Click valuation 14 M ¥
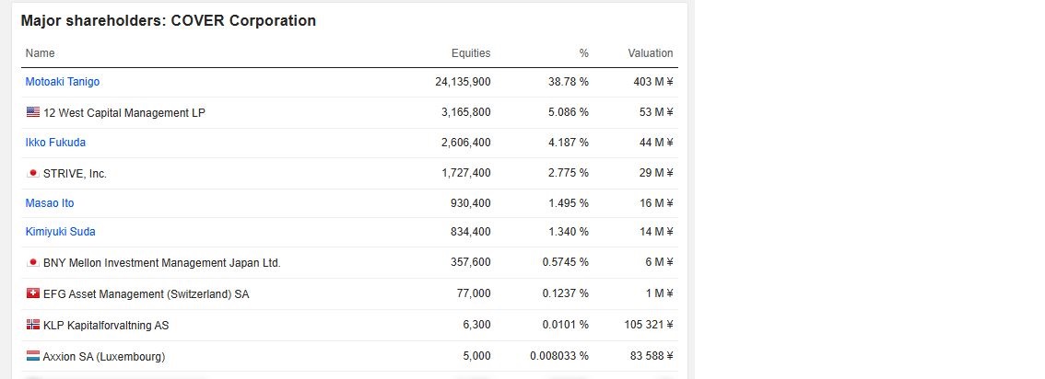 pos(656,232)
